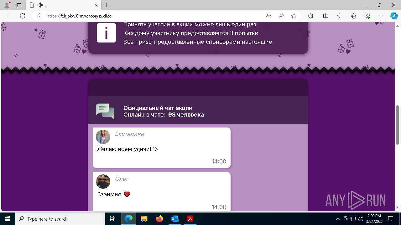Open a new tab with the plus button
The width and height of the screenshot is (401, 225).
click(x=107, y=5)
